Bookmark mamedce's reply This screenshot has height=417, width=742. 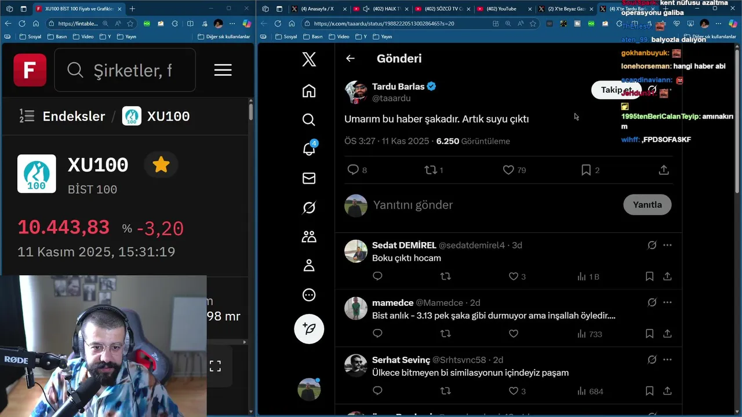(x=649, y=334)
